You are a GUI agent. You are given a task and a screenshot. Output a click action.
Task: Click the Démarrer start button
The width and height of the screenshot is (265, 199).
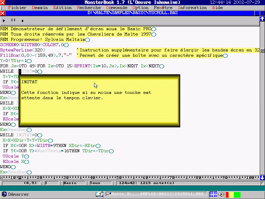pos(16,194)
